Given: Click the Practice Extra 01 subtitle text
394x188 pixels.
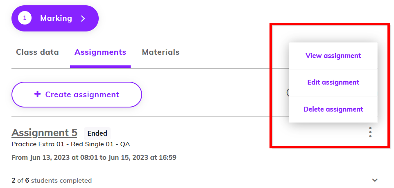Looking at the screenshot, I should [70, 144].
